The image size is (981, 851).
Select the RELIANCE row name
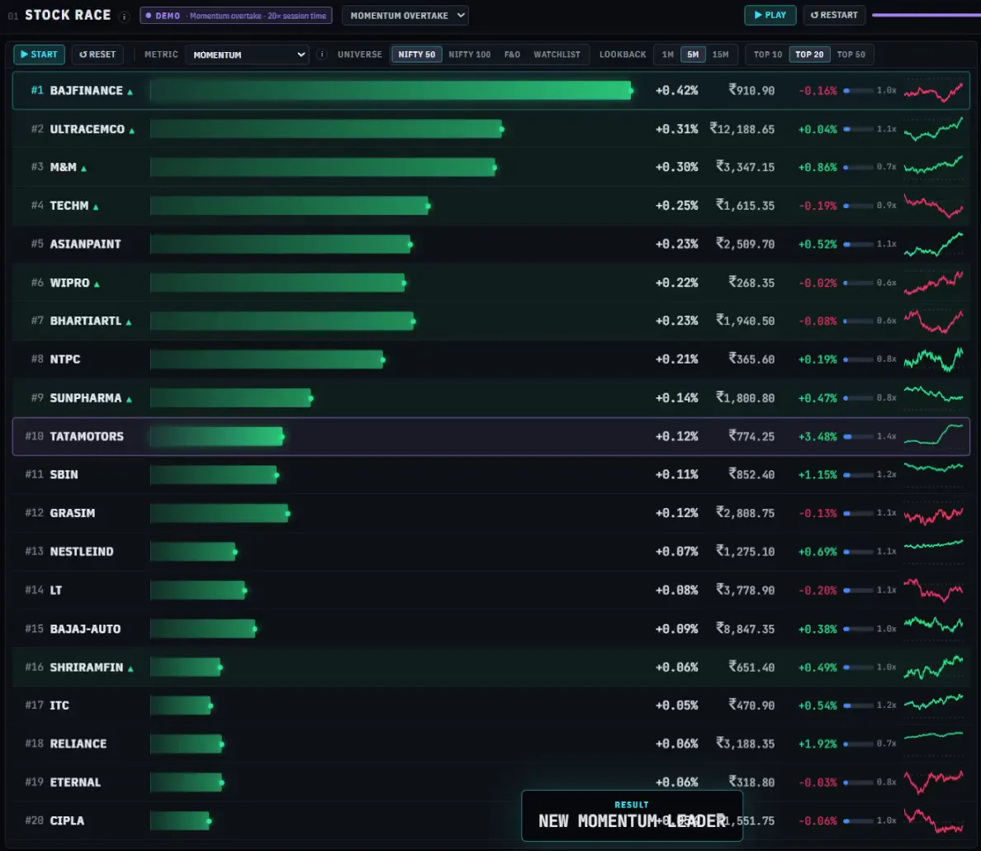pyautogui.click(x=78, y=744)
